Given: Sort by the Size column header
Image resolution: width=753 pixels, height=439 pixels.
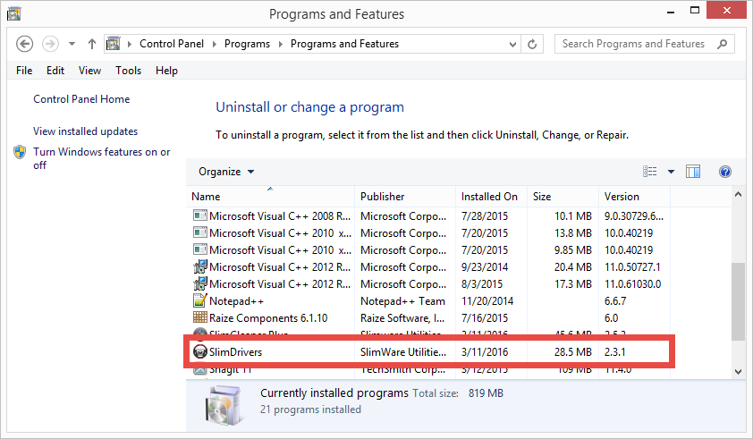Looking at the screenshot, I should (563, 197).
